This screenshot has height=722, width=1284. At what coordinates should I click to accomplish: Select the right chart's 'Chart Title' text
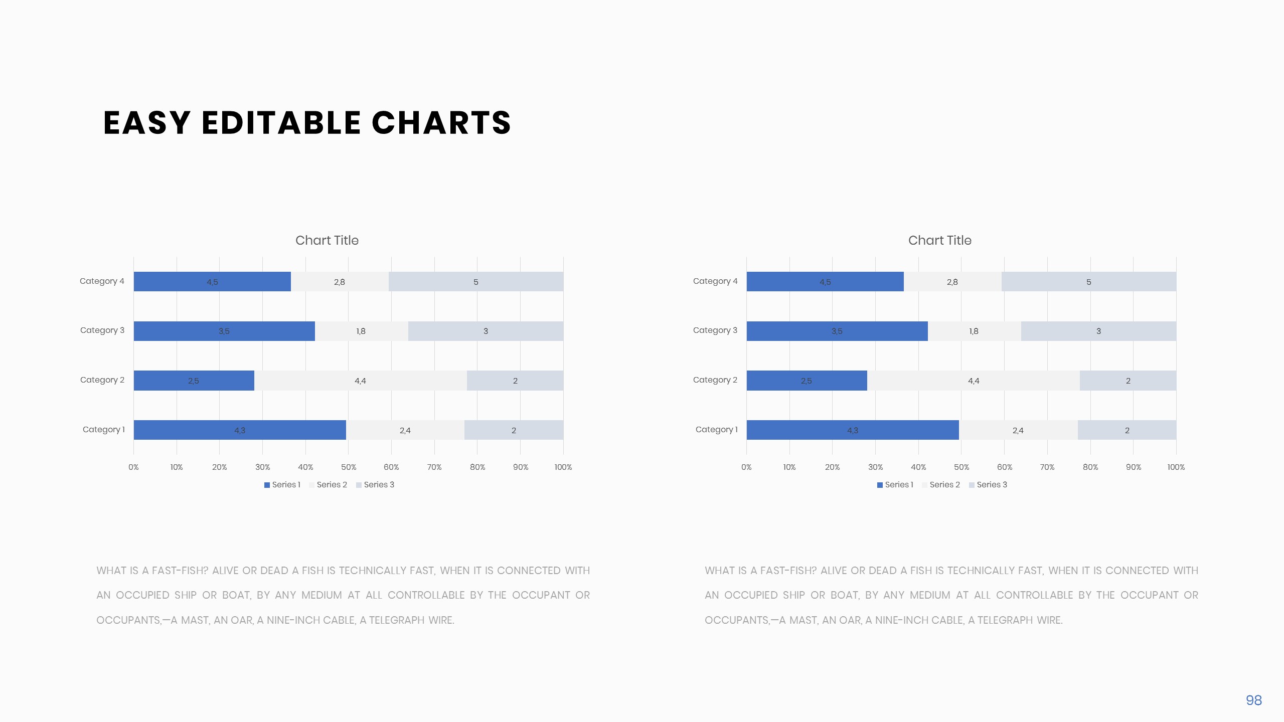click(x=939, y=241)
